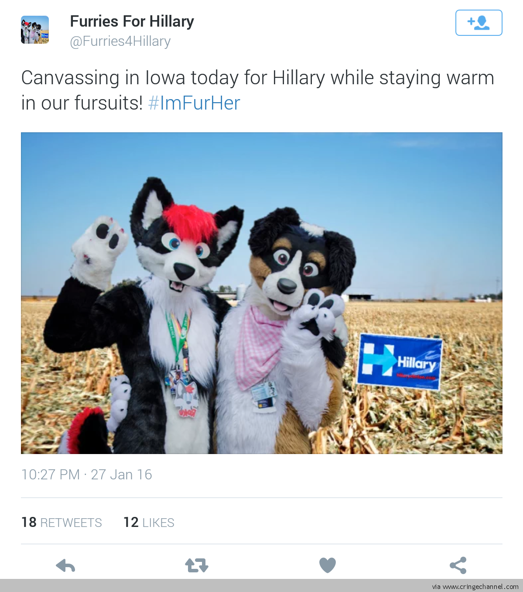
Task: Click the 10:27 PM time text
Action: click(51, 475)
